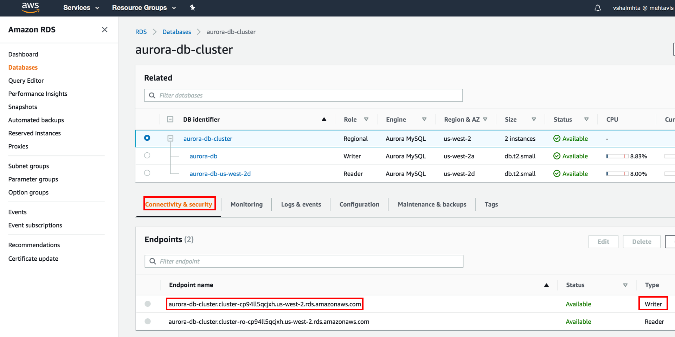Open Certificate update in the sidebar

pyautogui.click(x=33, y=259)
